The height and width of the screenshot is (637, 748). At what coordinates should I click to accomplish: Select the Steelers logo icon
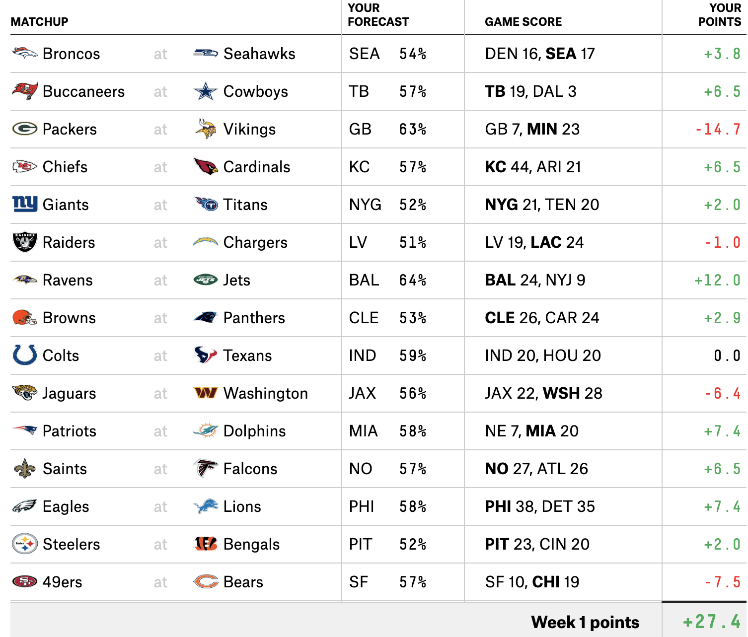[25, 544]
